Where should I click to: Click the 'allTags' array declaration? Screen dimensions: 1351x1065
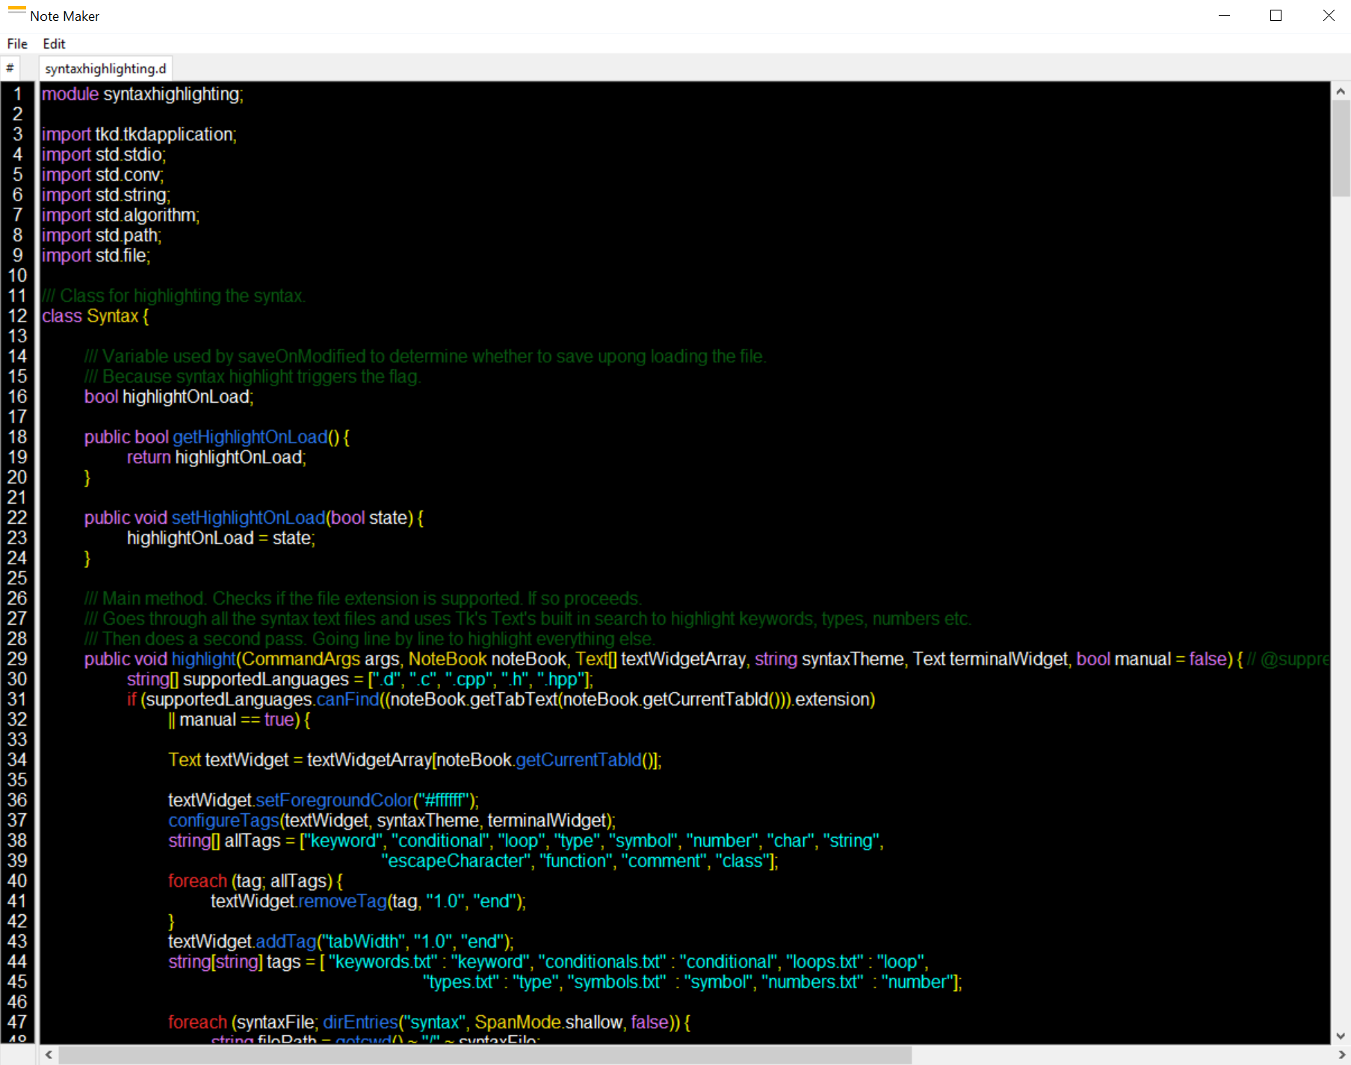(x=526, y=841)
